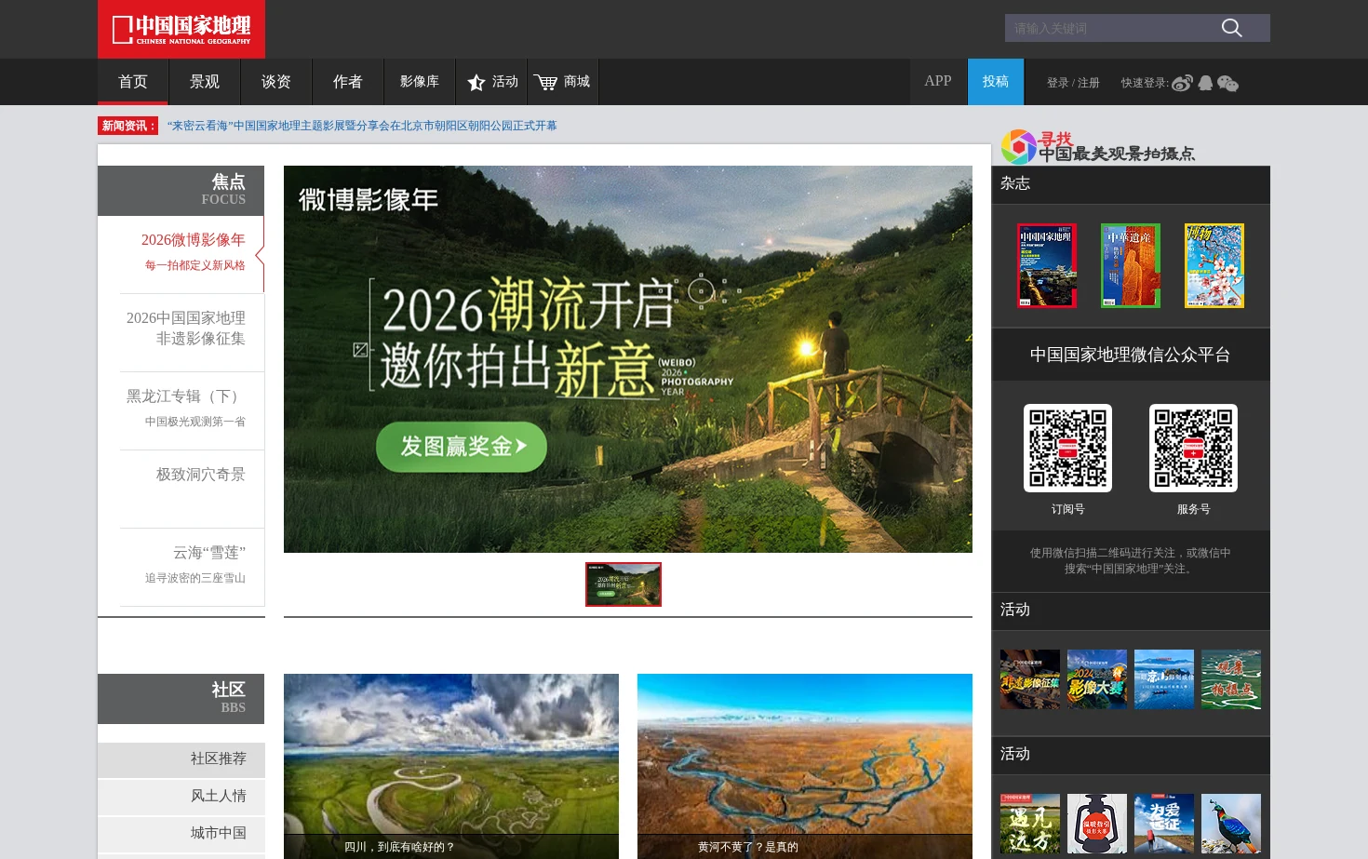Open the 博物 magazine cover
Screen dimensions: 1368x859
tap(1214, 265)
